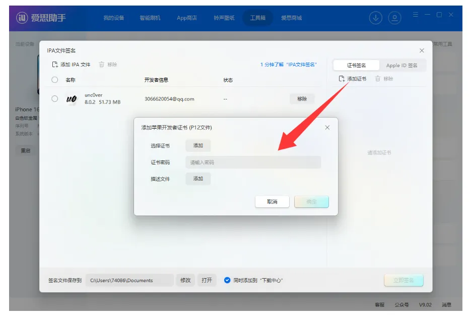Click the unc0ver file name text
470x319 pixels.
(94, 95)
